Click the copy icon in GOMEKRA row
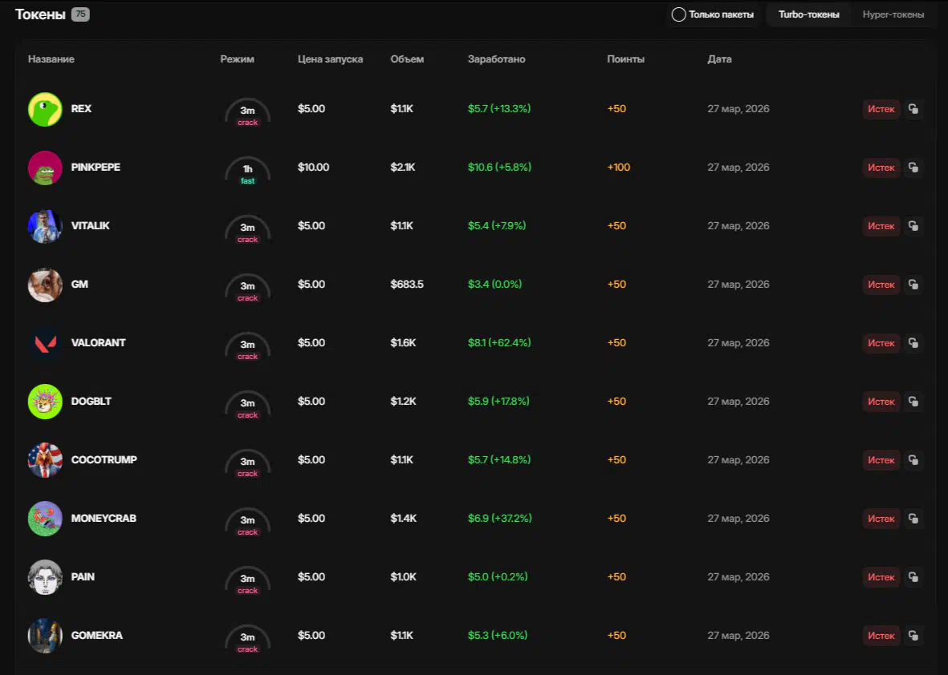Screen dimensions: 948x675 [913, 636]
